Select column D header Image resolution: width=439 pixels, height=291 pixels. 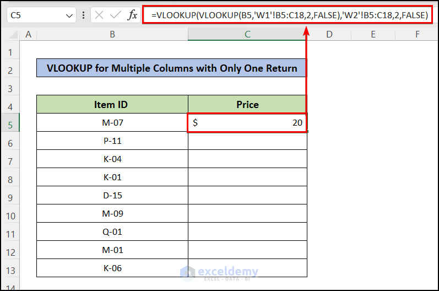[x=329, y=34]
